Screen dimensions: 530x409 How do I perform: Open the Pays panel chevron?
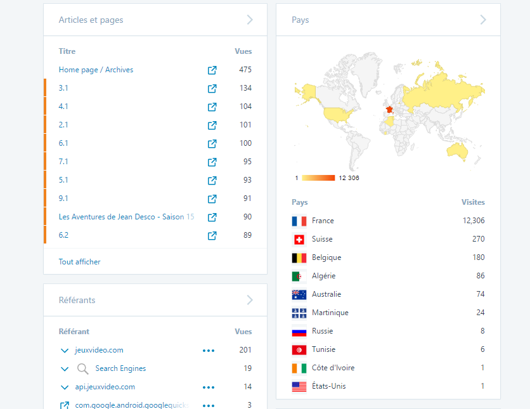(483, 20)
